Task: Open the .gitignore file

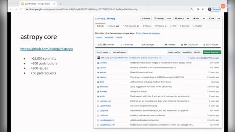Action: pyautogui.click(x=104, y=111)
